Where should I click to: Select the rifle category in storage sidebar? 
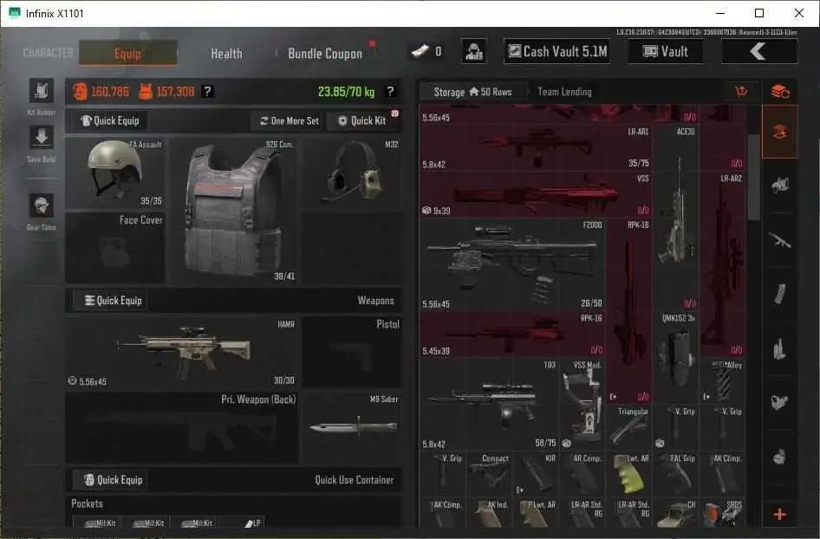point(779,241)
